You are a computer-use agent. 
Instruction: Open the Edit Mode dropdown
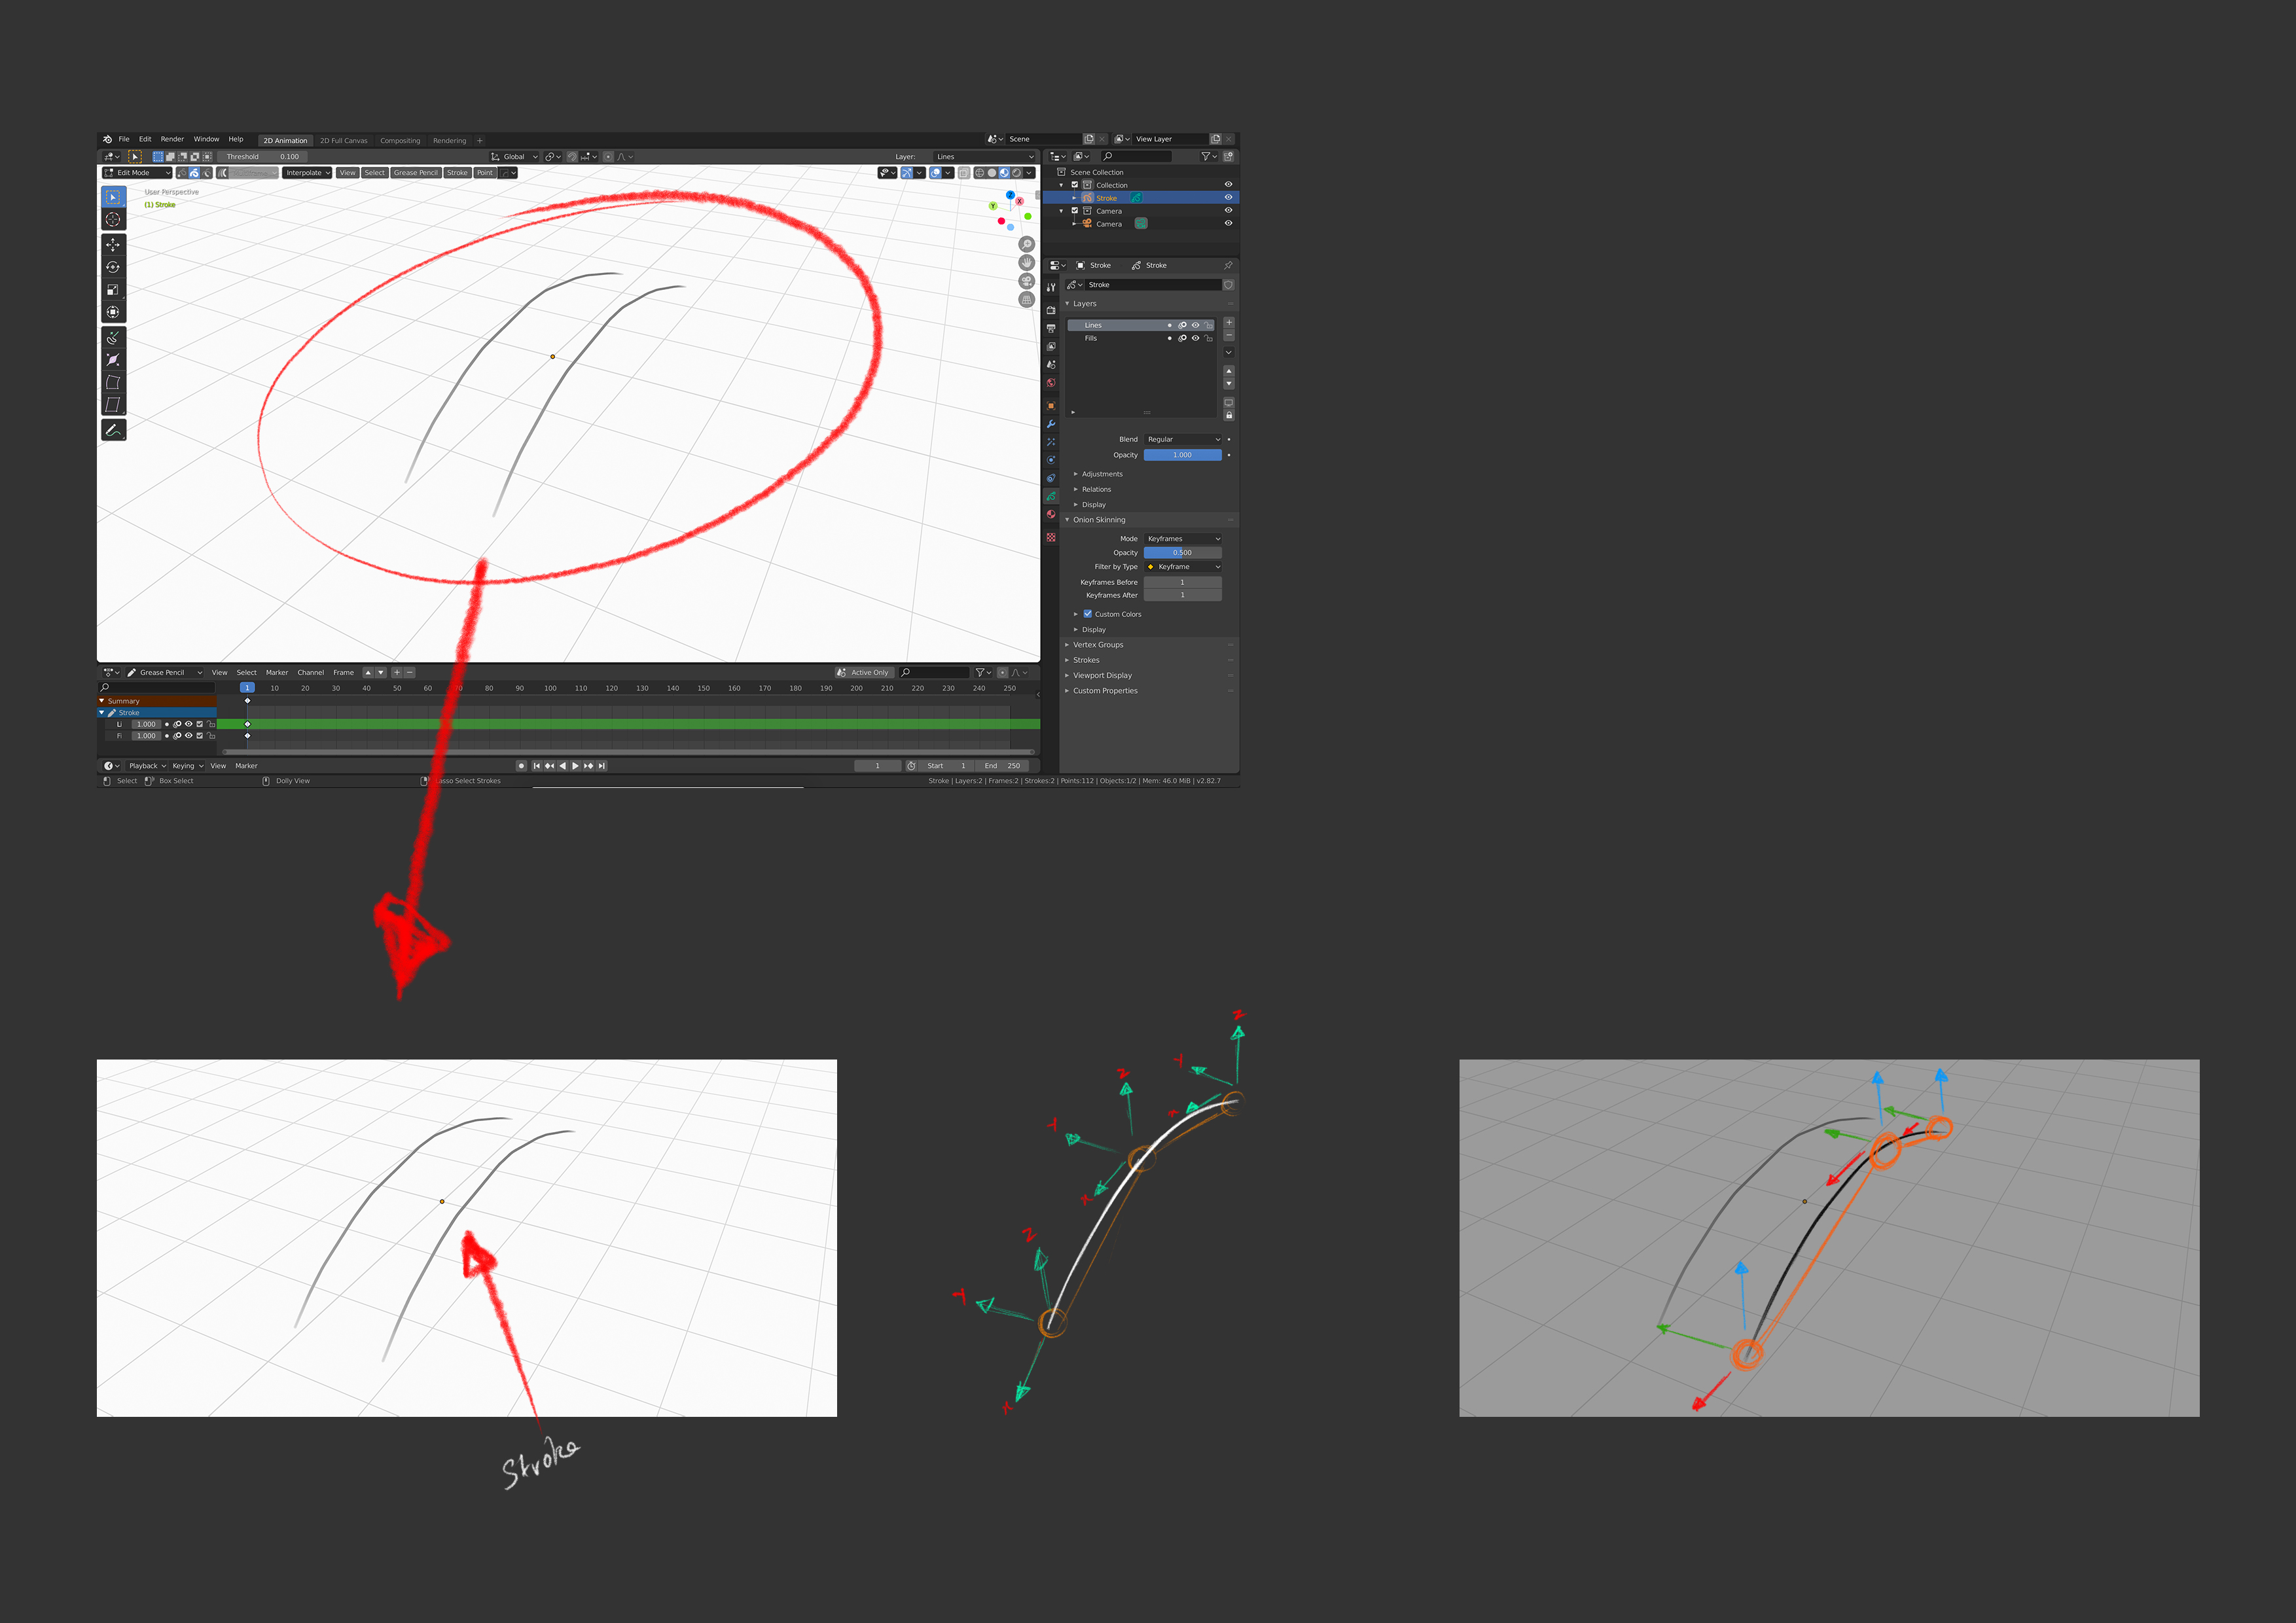coord(138,173)
